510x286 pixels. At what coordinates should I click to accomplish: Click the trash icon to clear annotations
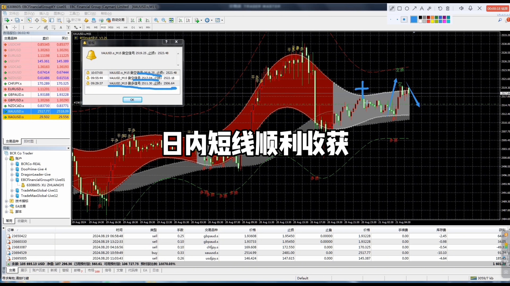click(448, 8)
